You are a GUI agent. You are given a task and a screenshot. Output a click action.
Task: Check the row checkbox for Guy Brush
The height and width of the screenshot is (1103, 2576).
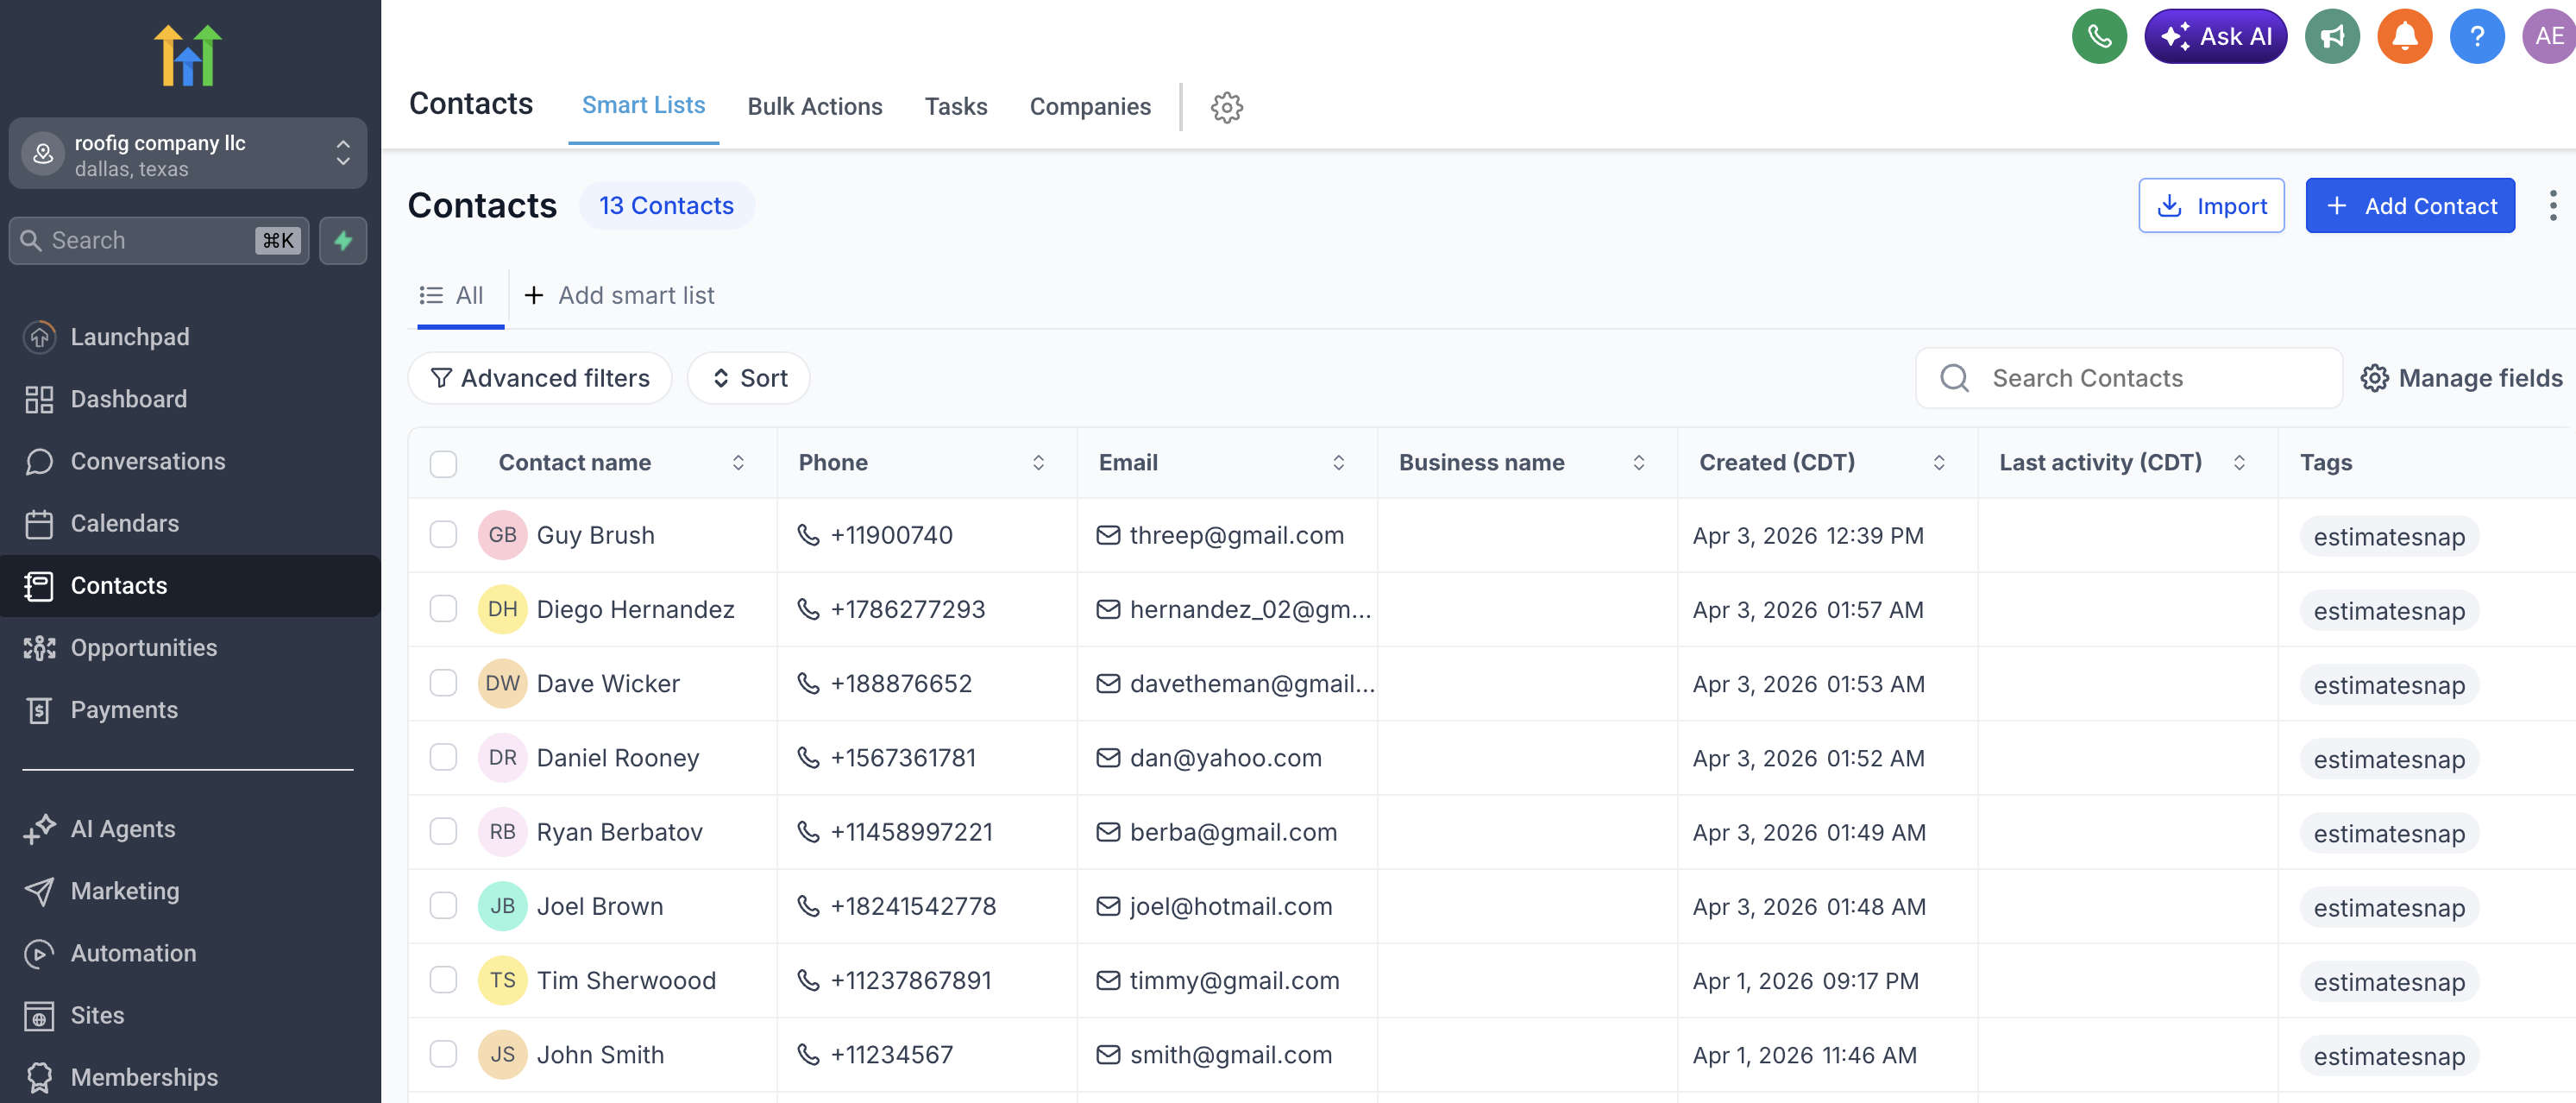[x=443, y=535]
